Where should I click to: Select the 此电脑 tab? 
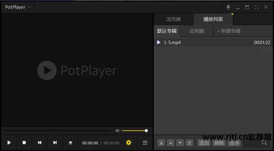197,31
